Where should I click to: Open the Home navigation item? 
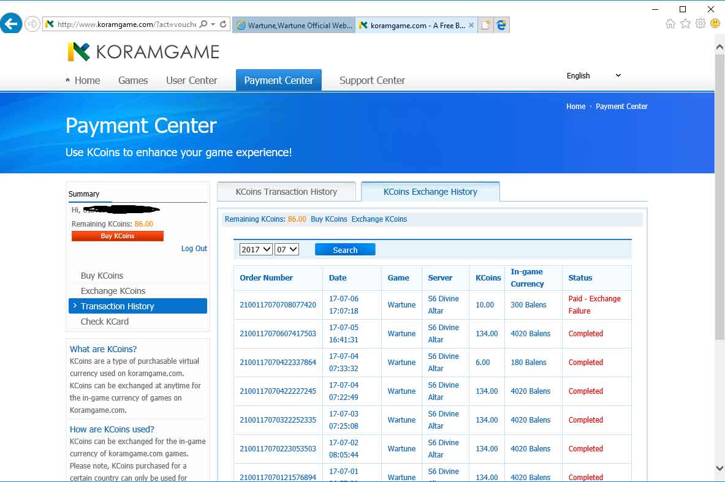[87, 80]
